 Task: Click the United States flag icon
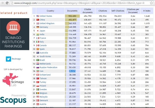(38, 16)
